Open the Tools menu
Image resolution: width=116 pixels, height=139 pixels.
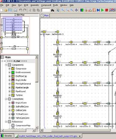tap(55, 5)
